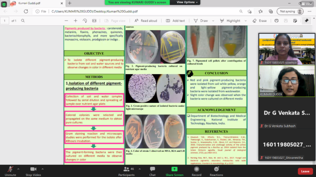Zoom in with the plus icon
This screenshot has width=316, height=177.
75,21
